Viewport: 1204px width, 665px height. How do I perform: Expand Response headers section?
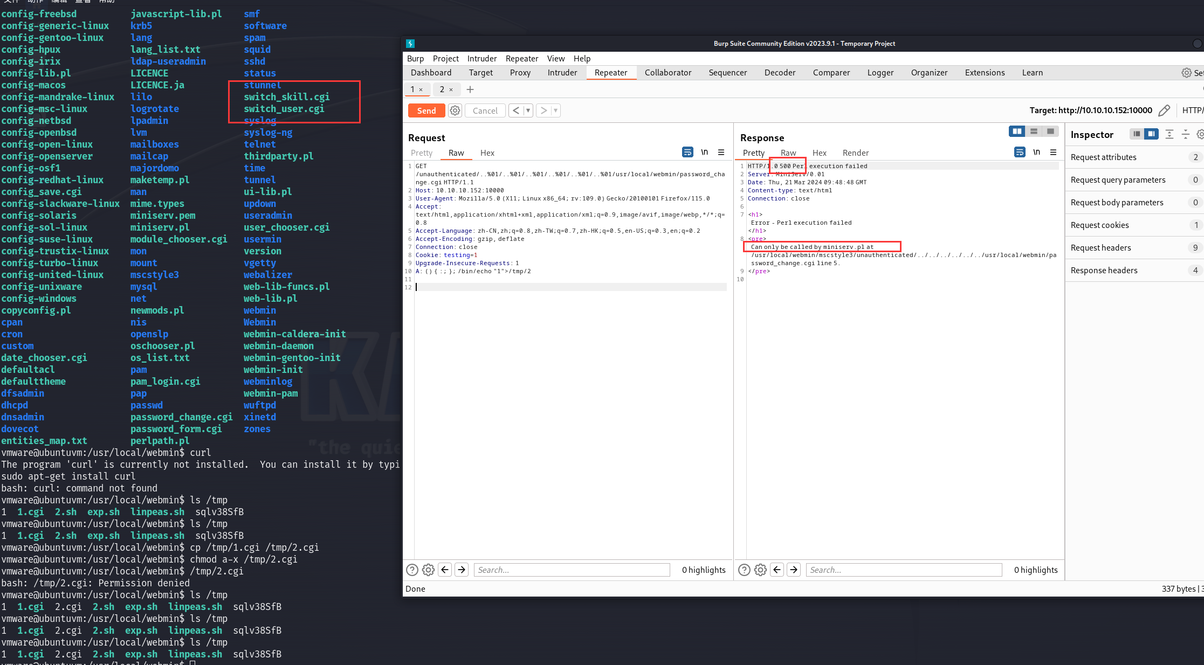click(x=1134, y=271)
